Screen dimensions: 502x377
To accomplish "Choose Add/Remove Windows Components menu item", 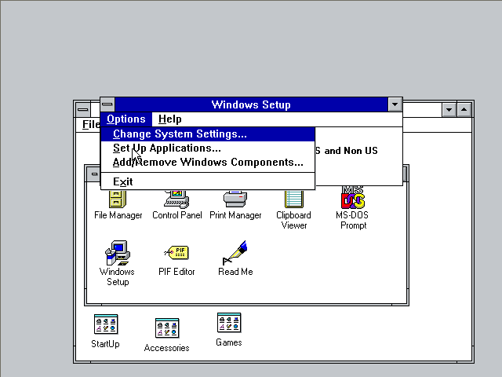I will [x=208, y=163].
